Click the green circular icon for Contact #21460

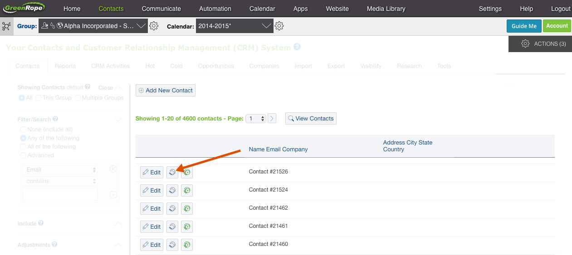[x=187, y=245]
